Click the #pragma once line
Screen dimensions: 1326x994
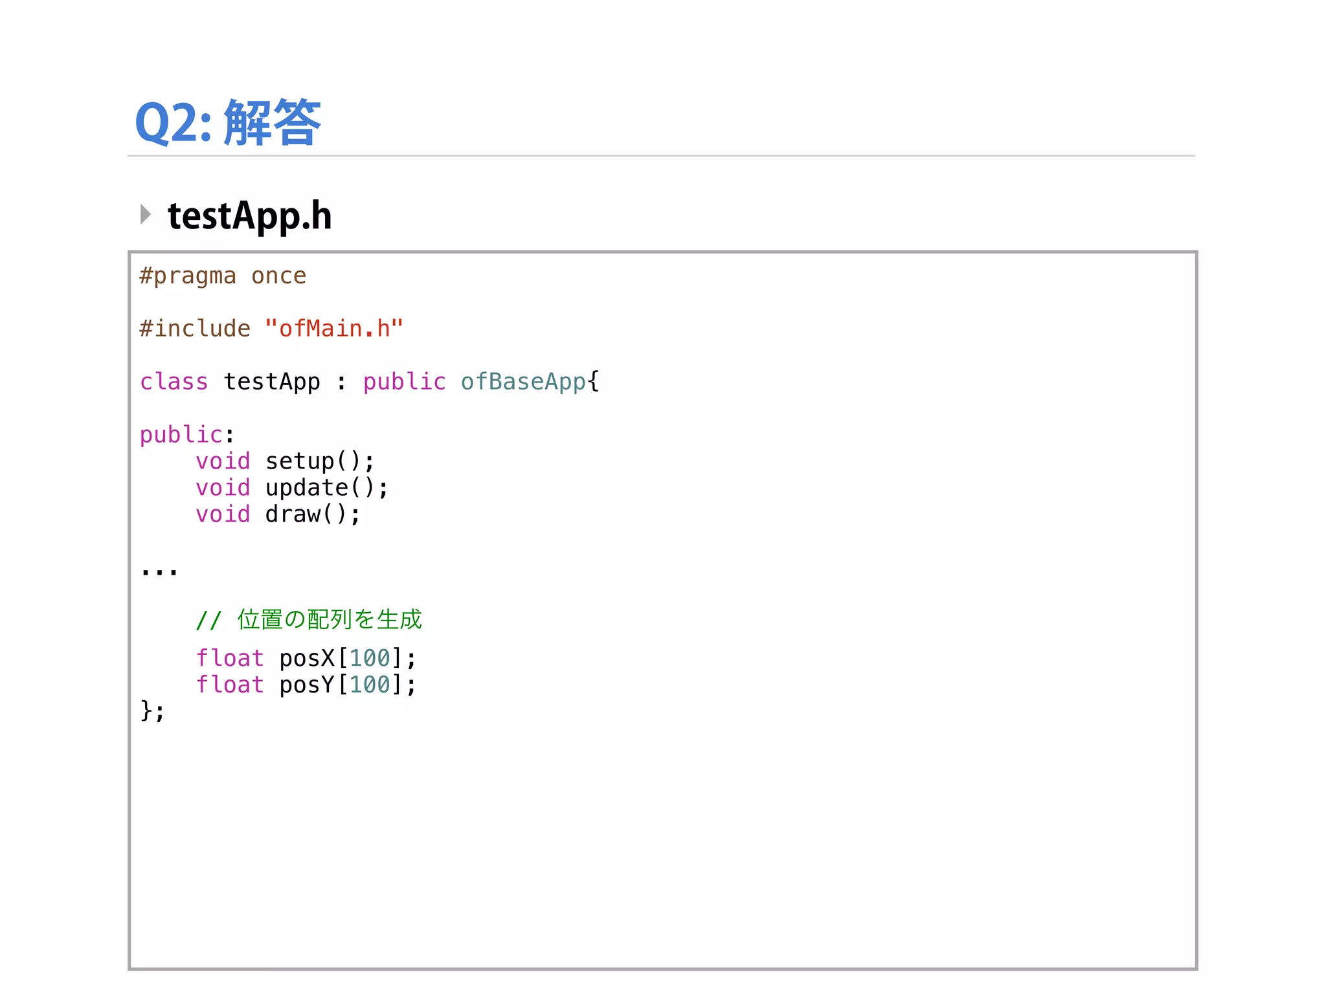[x=223, y=276]
